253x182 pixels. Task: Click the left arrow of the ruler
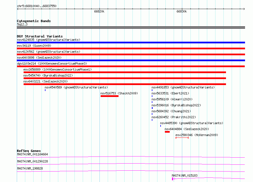pos(18,9)
